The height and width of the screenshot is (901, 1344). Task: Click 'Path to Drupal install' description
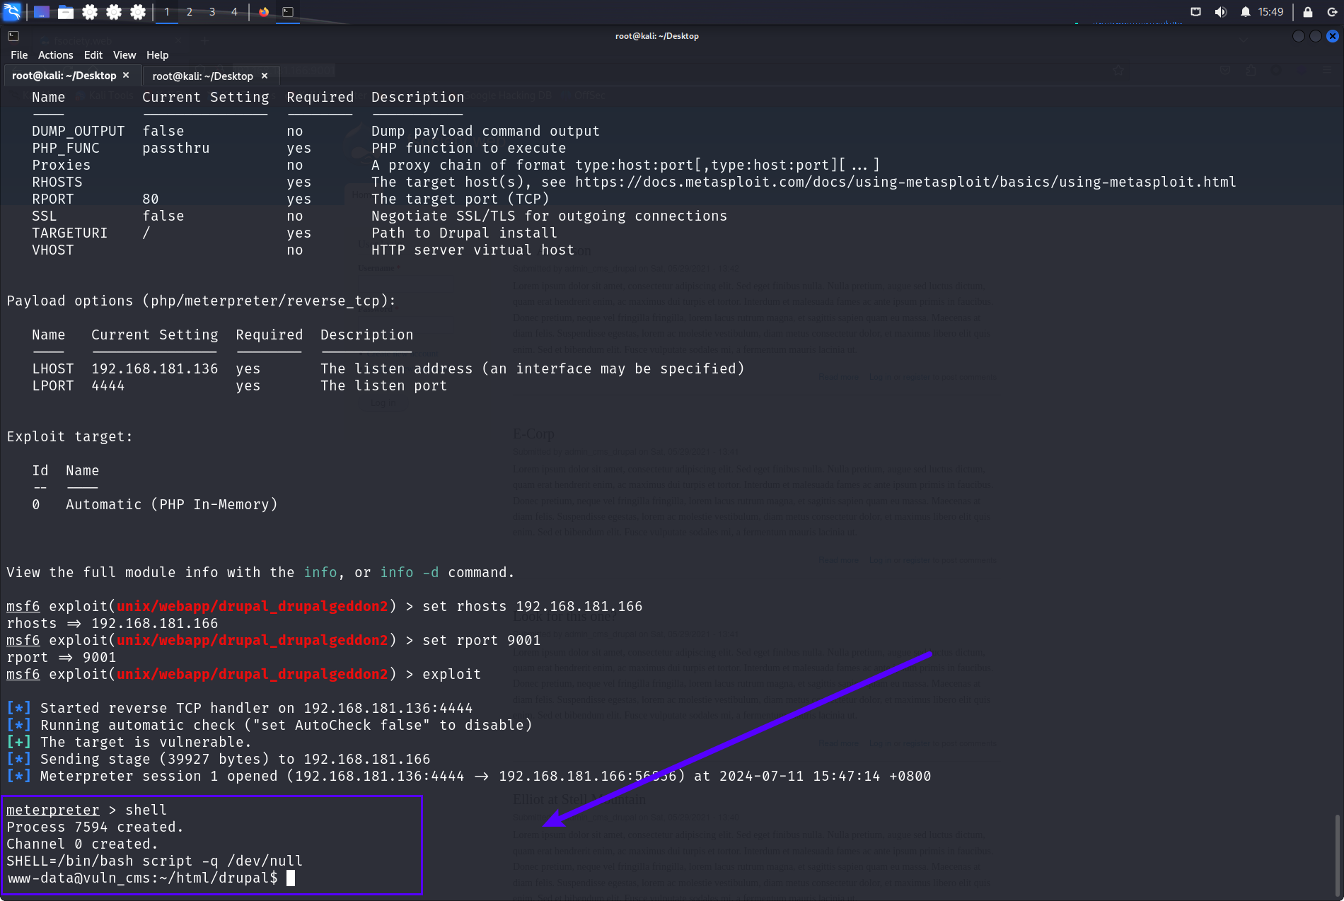[x=464, y=233]
